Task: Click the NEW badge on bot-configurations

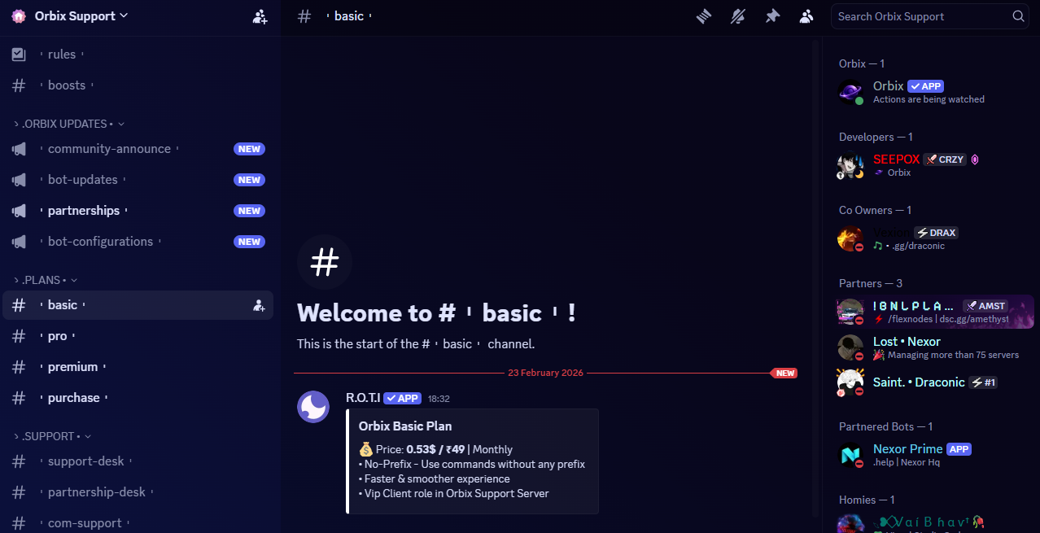Action: (249, 242)
